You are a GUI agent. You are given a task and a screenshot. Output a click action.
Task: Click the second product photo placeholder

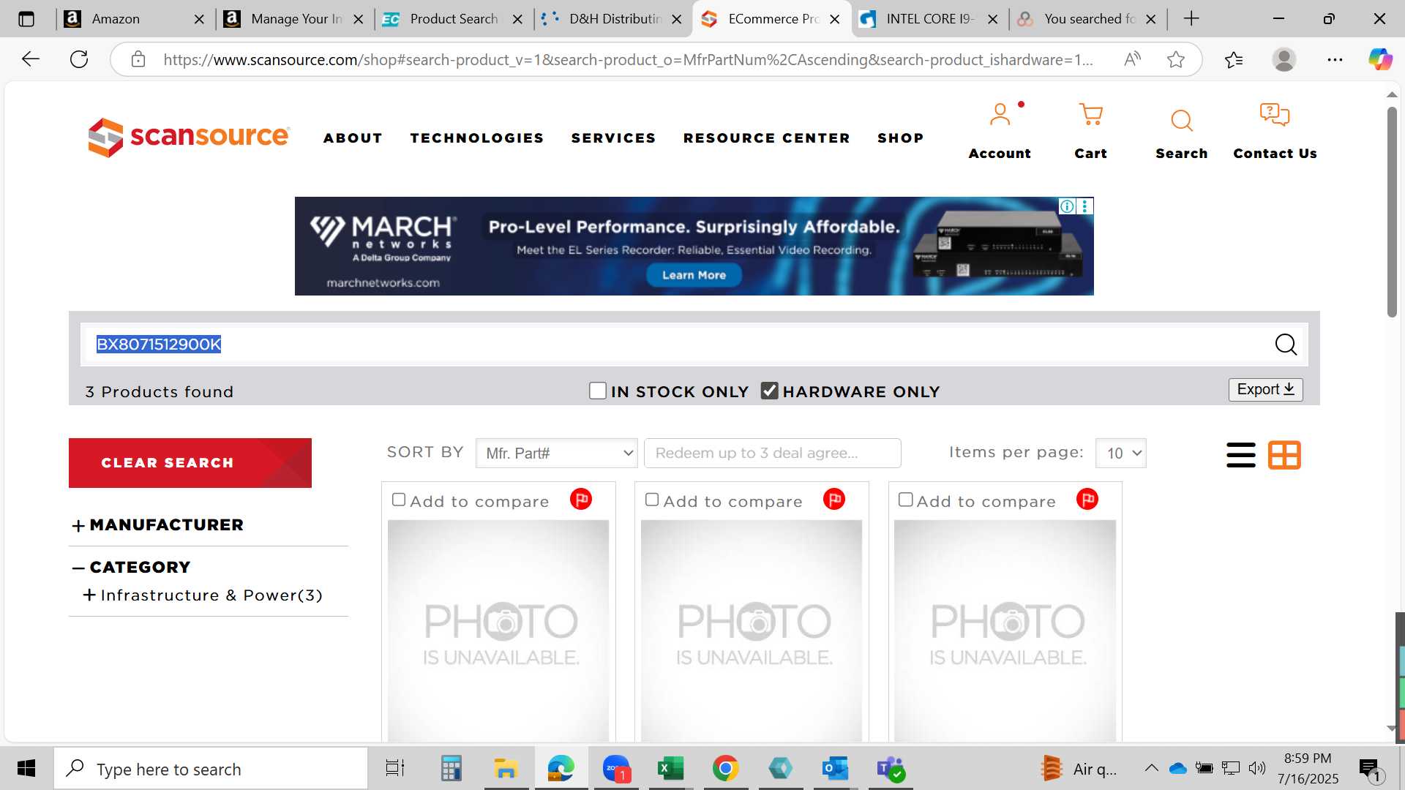click(x=752, y=631)
